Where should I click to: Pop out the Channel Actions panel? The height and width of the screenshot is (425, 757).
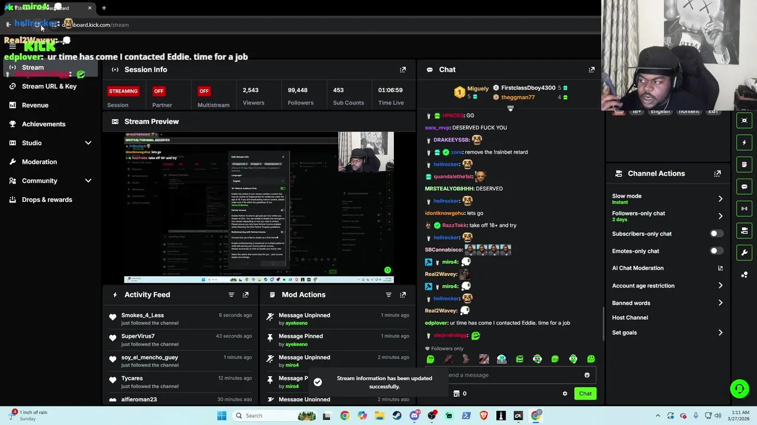pyautogui.click(x=717, y=174)
